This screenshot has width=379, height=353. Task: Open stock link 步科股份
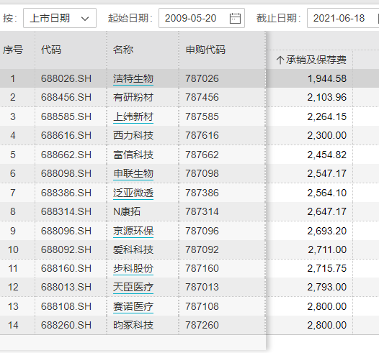(x=133, y=268)
